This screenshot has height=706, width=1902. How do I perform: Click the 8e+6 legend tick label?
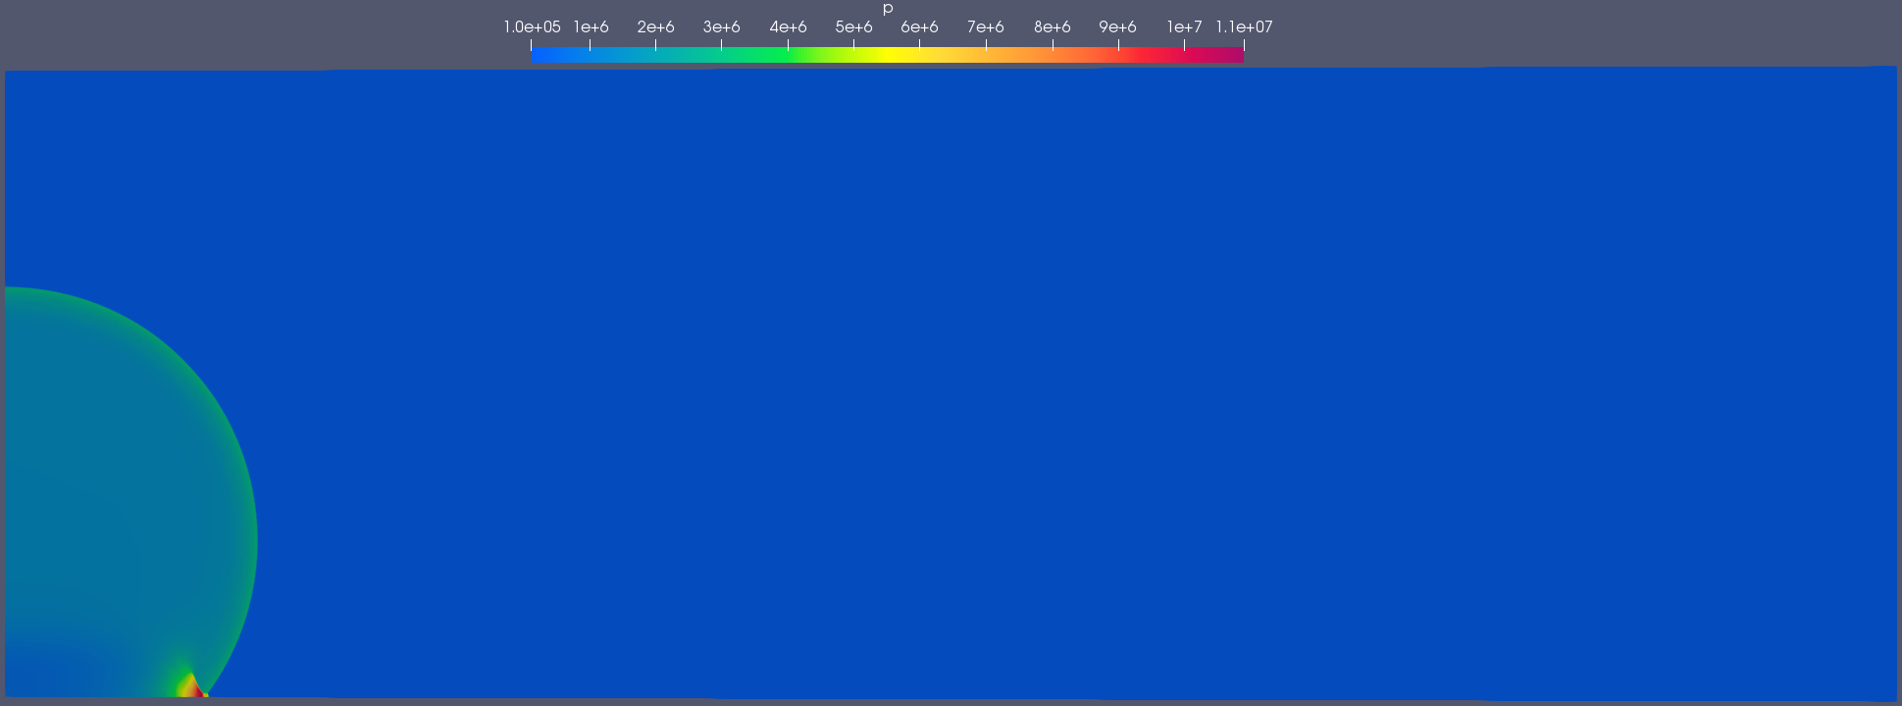(1052, 27)
